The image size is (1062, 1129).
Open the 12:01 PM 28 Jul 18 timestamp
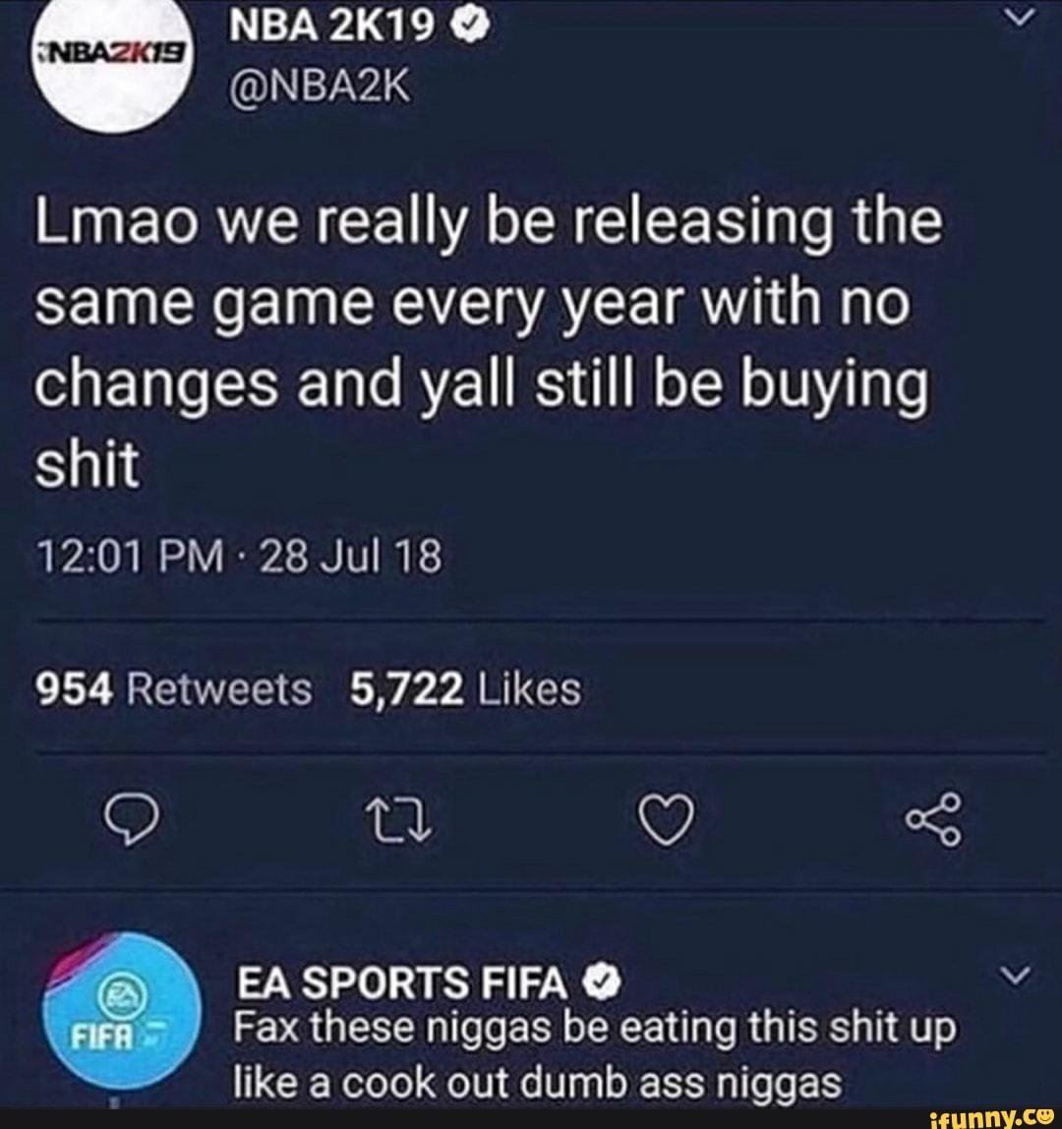point(238,558)
